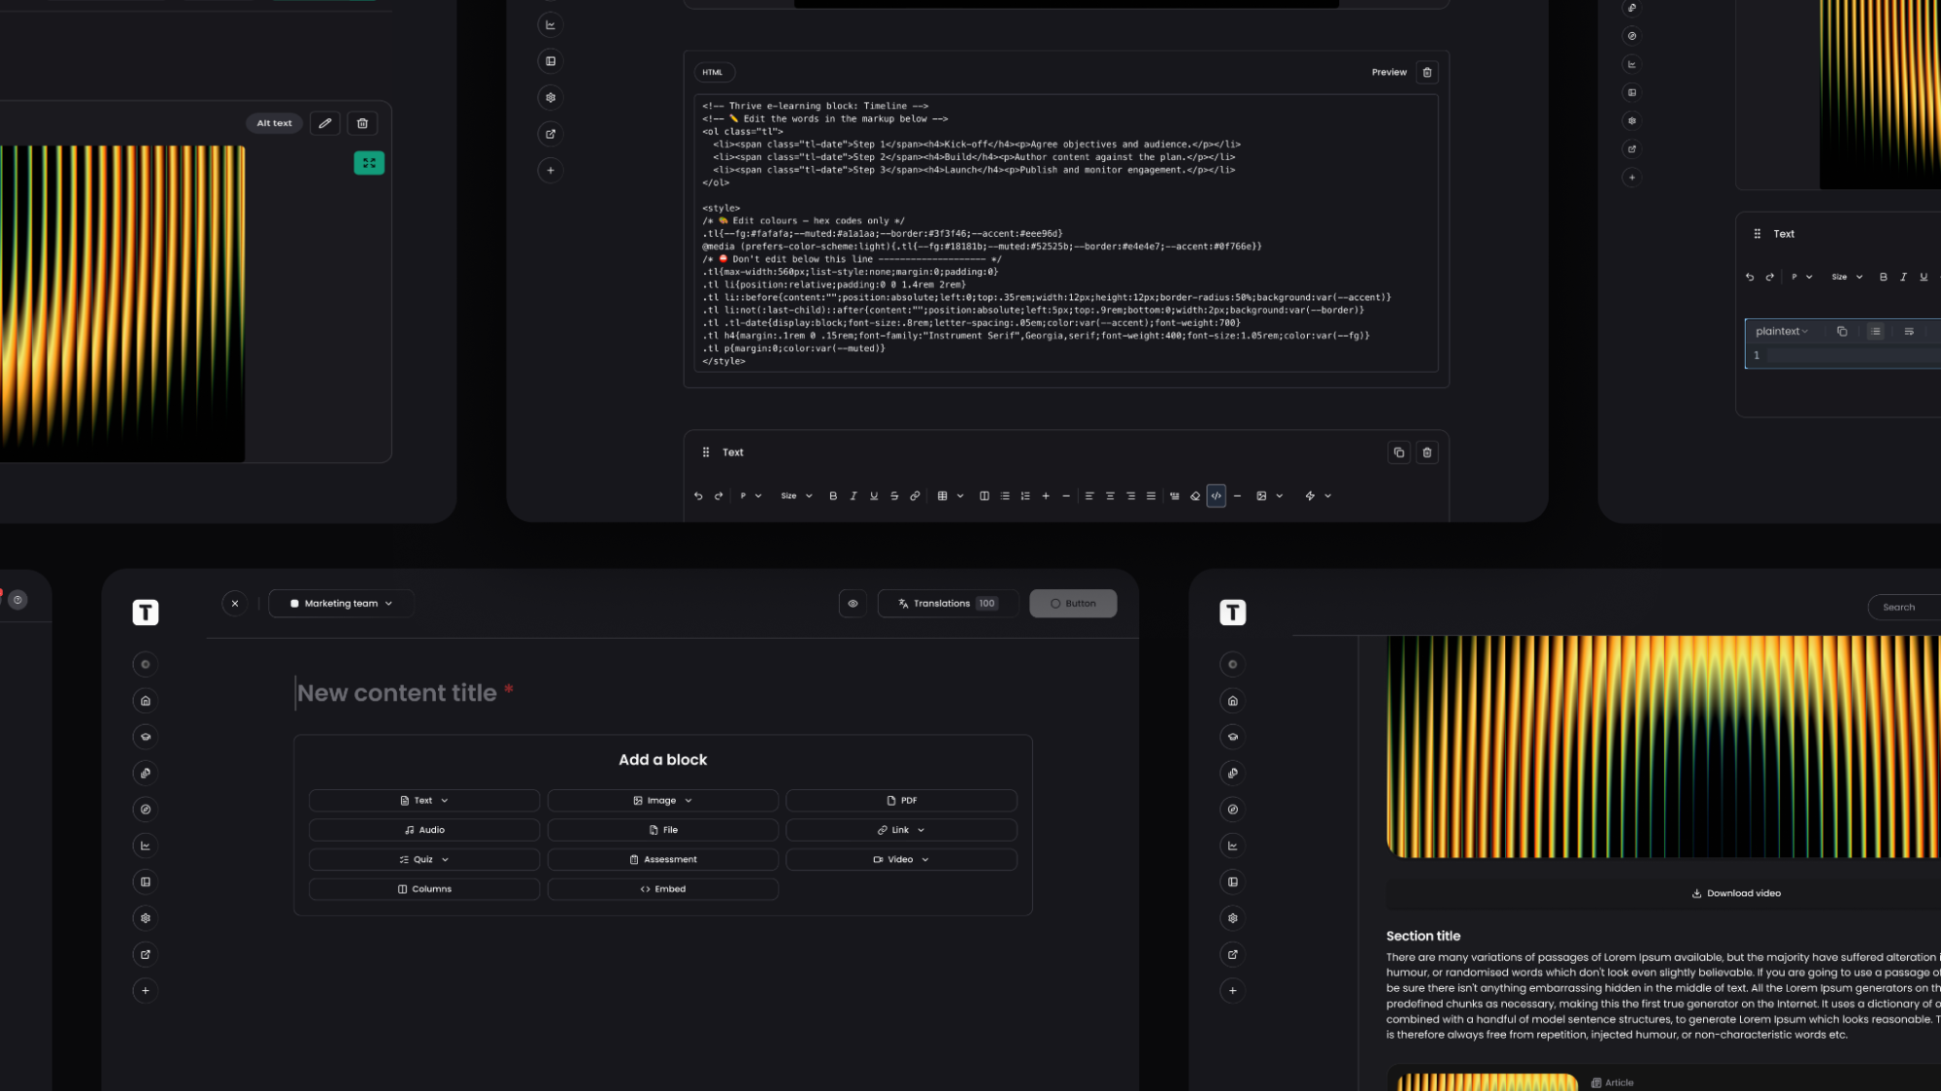Toggle strikethrough in the center Text toolbar

click(894, 496)
